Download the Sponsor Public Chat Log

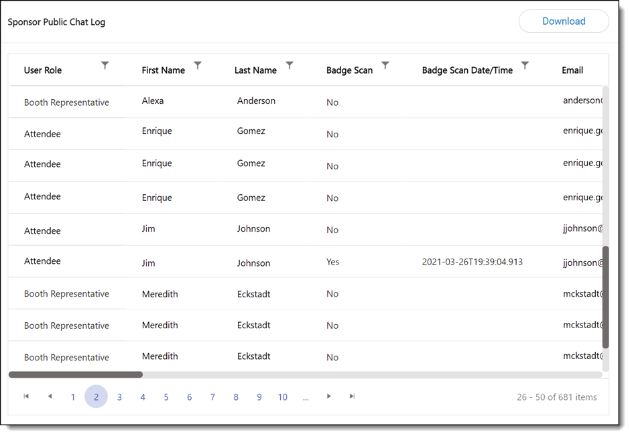pos(563,21)
